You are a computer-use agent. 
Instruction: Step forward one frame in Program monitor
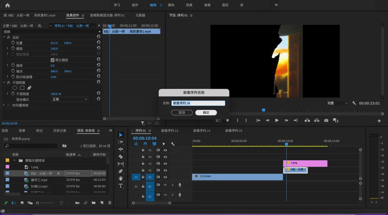tap(286, 120)
